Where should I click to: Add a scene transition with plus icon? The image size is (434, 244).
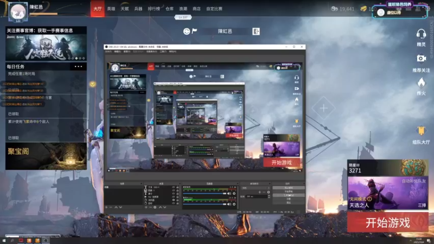pos(260,192)
